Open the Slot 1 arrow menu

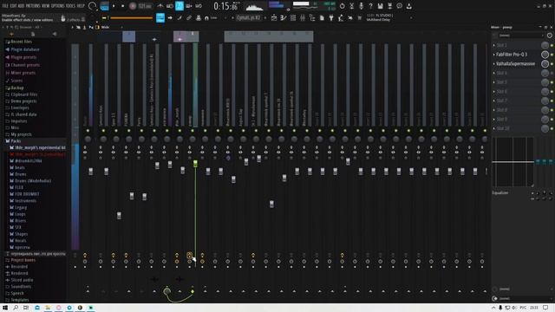point(494,45)
